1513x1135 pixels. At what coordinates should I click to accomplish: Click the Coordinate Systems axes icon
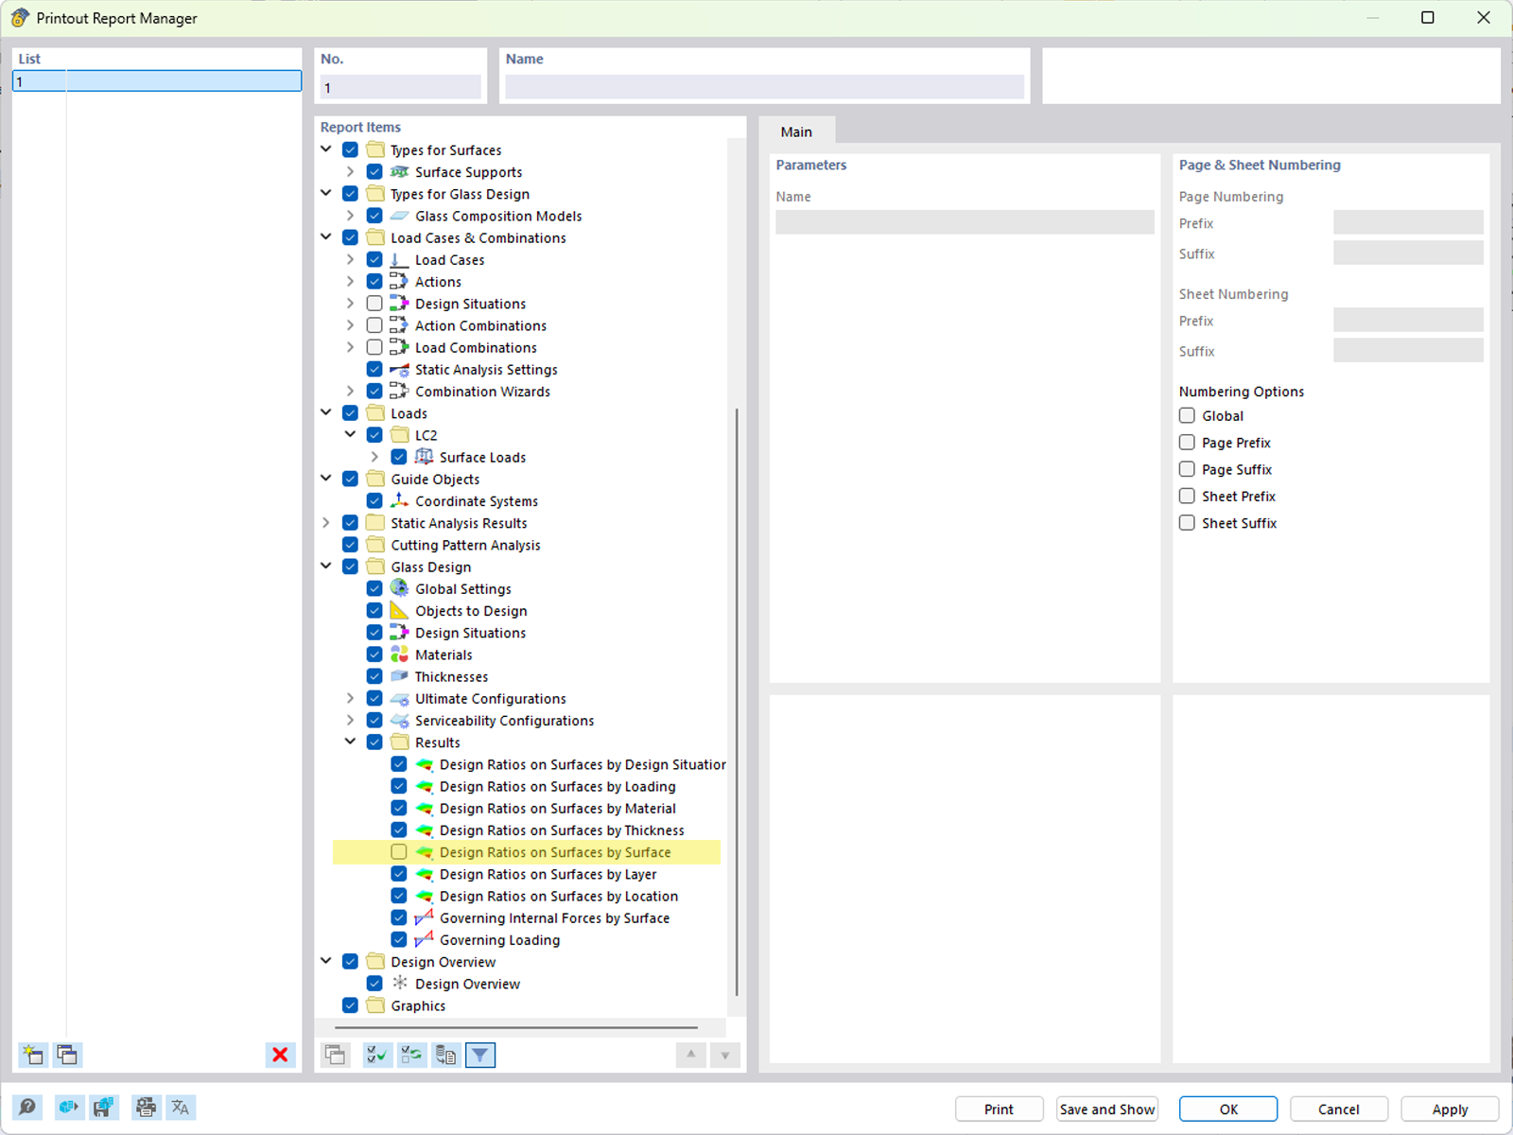pos(400,500)
